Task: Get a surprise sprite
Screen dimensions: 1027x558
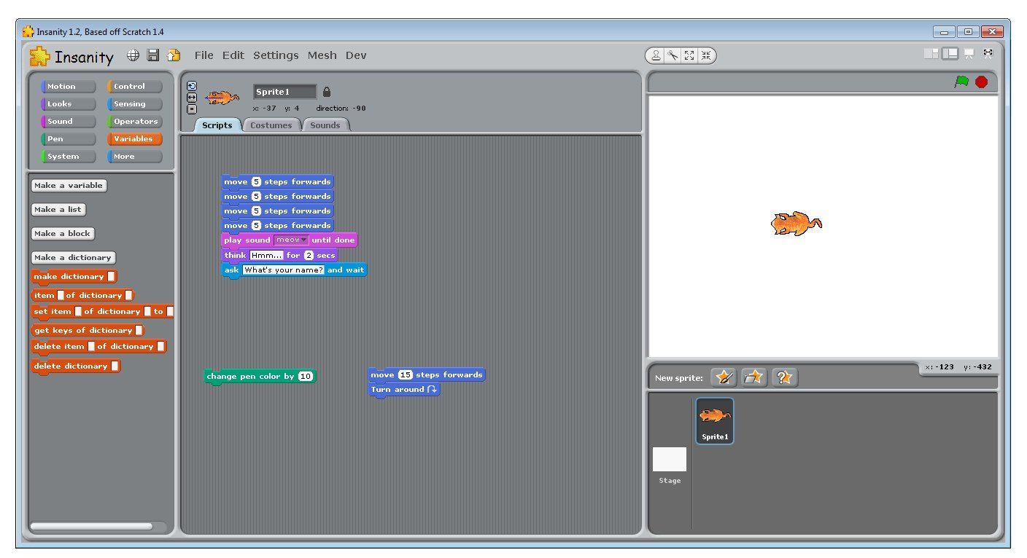Action: (785, 377)
